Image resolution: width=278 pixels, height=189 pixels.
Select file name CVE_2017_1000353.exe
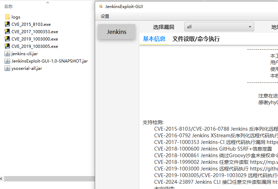click(35, 32)
